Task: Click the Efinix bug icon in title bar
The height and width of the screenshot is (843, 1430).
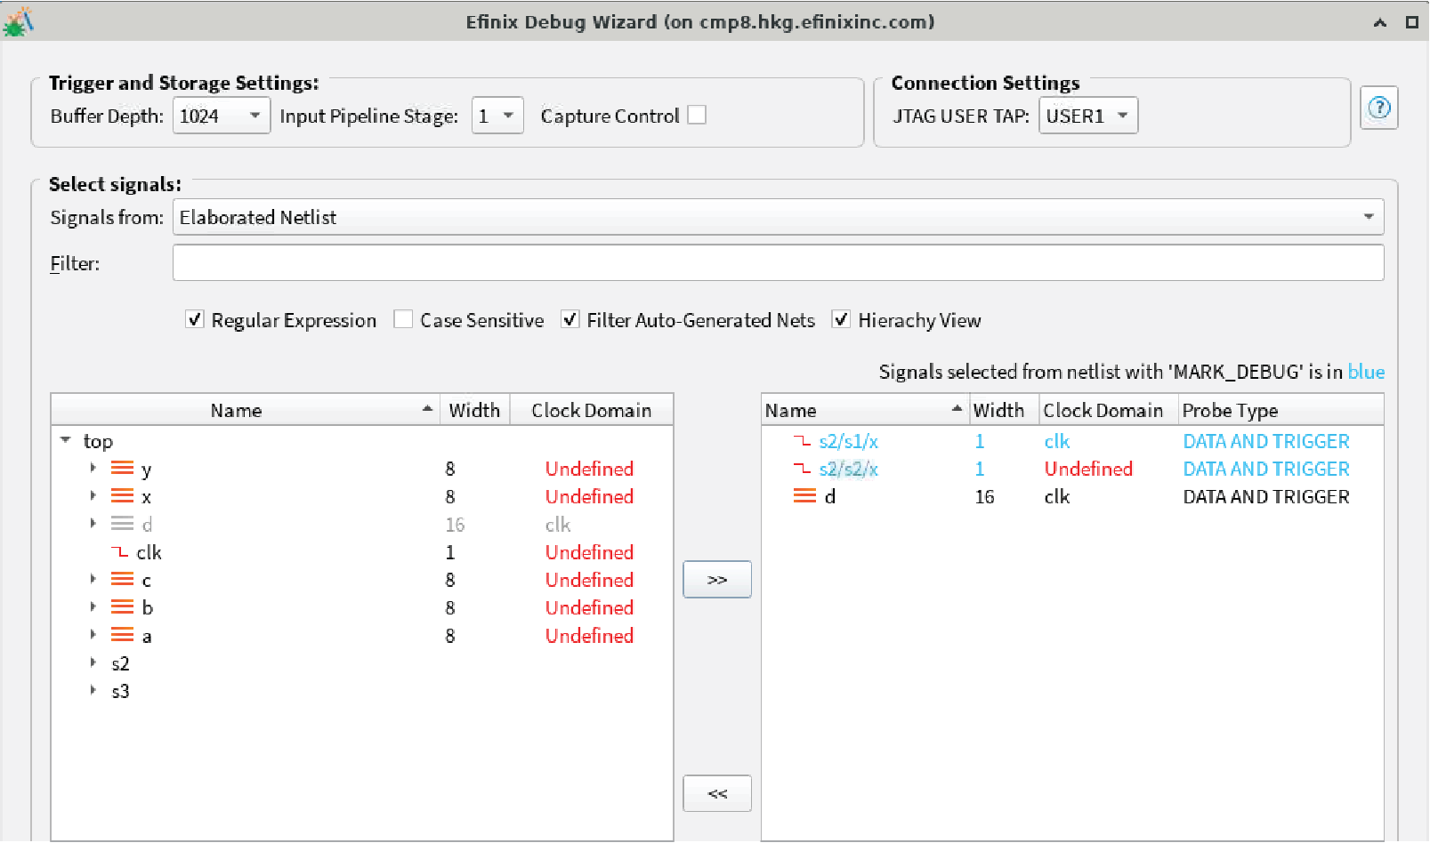Action: tap(18, 22)
